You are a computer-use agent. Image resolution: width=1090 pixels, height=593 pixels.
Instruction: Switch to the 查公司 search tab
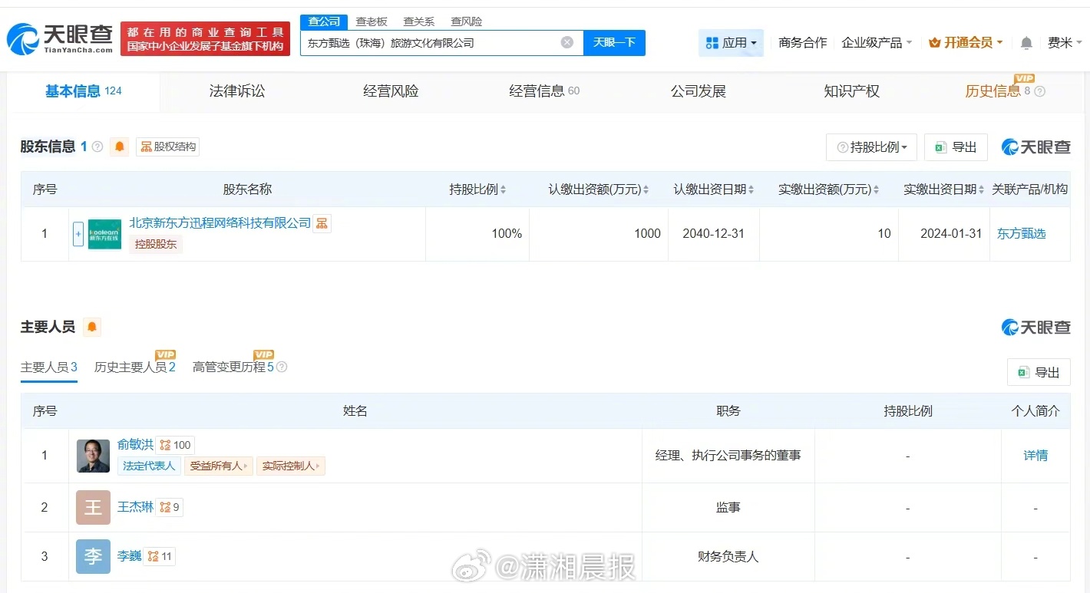324,21
